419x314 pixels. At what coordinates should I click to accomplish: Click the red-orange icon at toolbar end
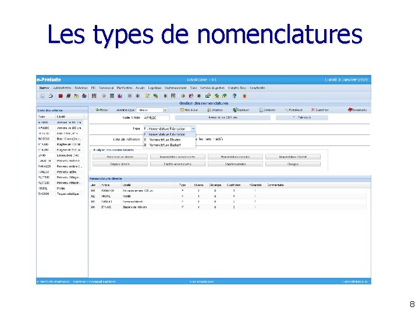point(244,96)
